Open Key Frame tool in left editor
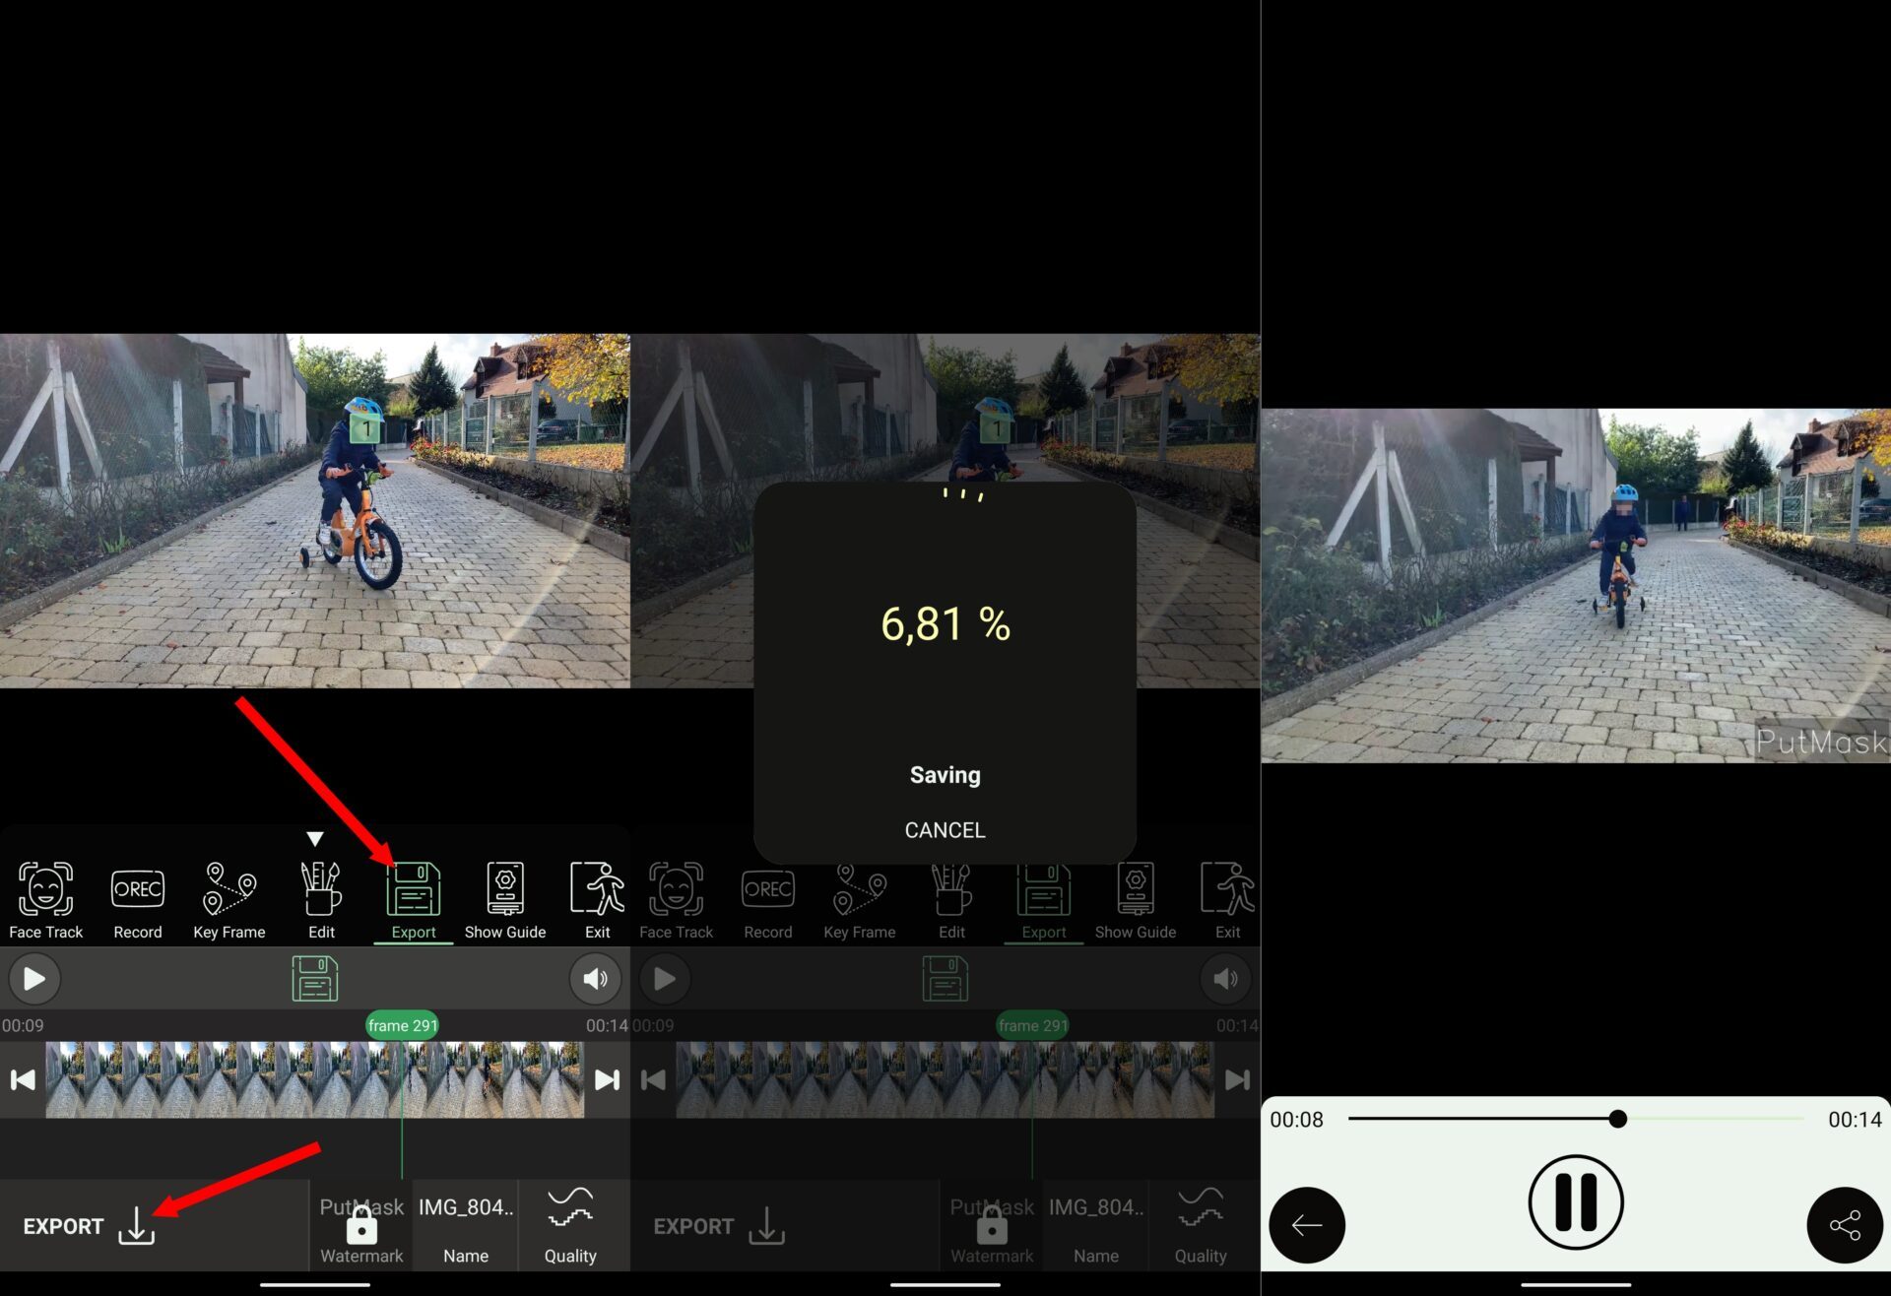 click(228, 899)
